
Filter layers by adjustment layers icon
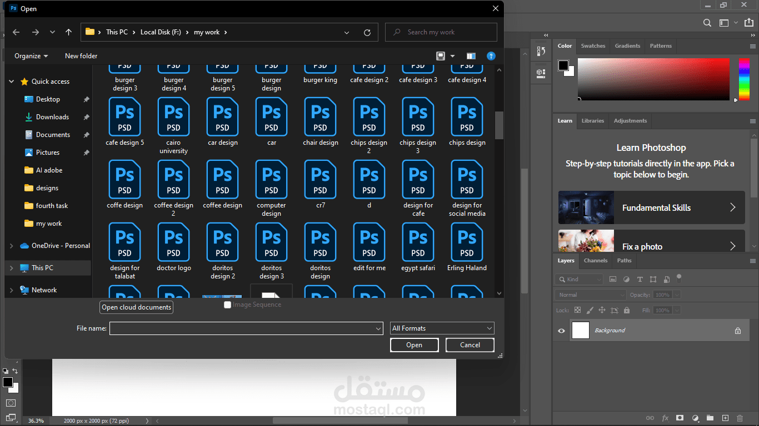626,280
